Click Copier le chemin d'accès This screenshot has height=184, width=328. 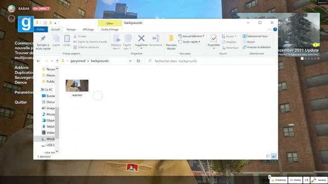[90, 42]
